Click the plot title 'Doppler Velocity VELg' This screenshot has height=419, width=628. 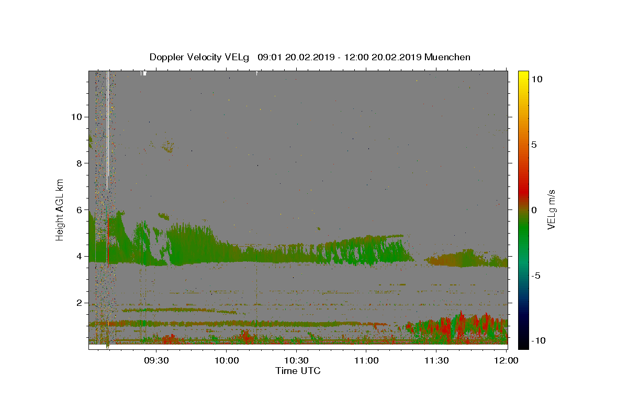(199, 57)
